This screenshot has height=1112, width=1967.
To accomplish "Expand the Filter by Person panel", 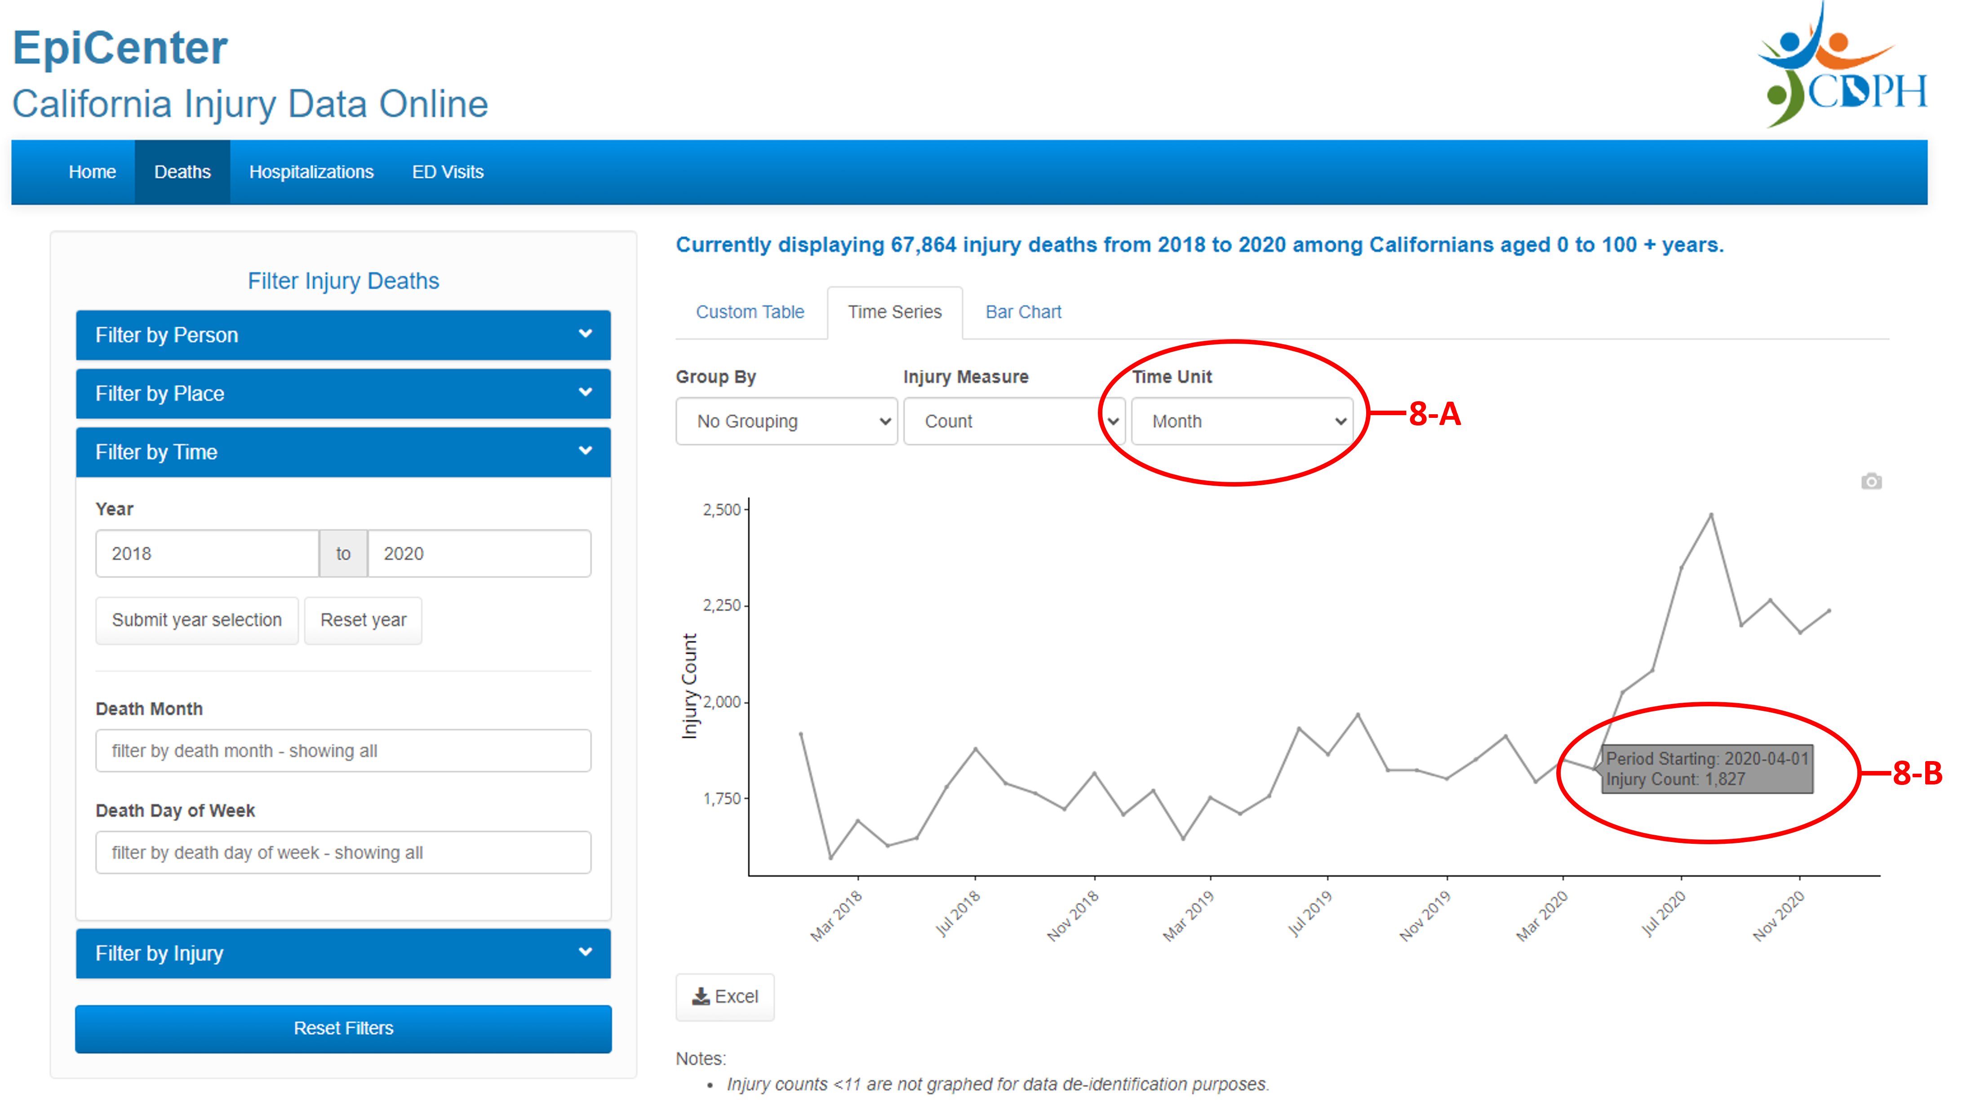I will pyautogui.click(x=343, y=335).
